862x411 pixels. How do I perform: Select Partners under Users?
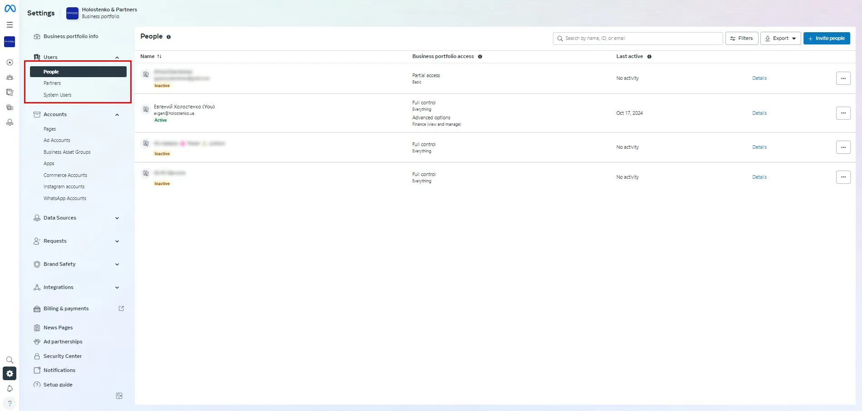click(52, 83)
